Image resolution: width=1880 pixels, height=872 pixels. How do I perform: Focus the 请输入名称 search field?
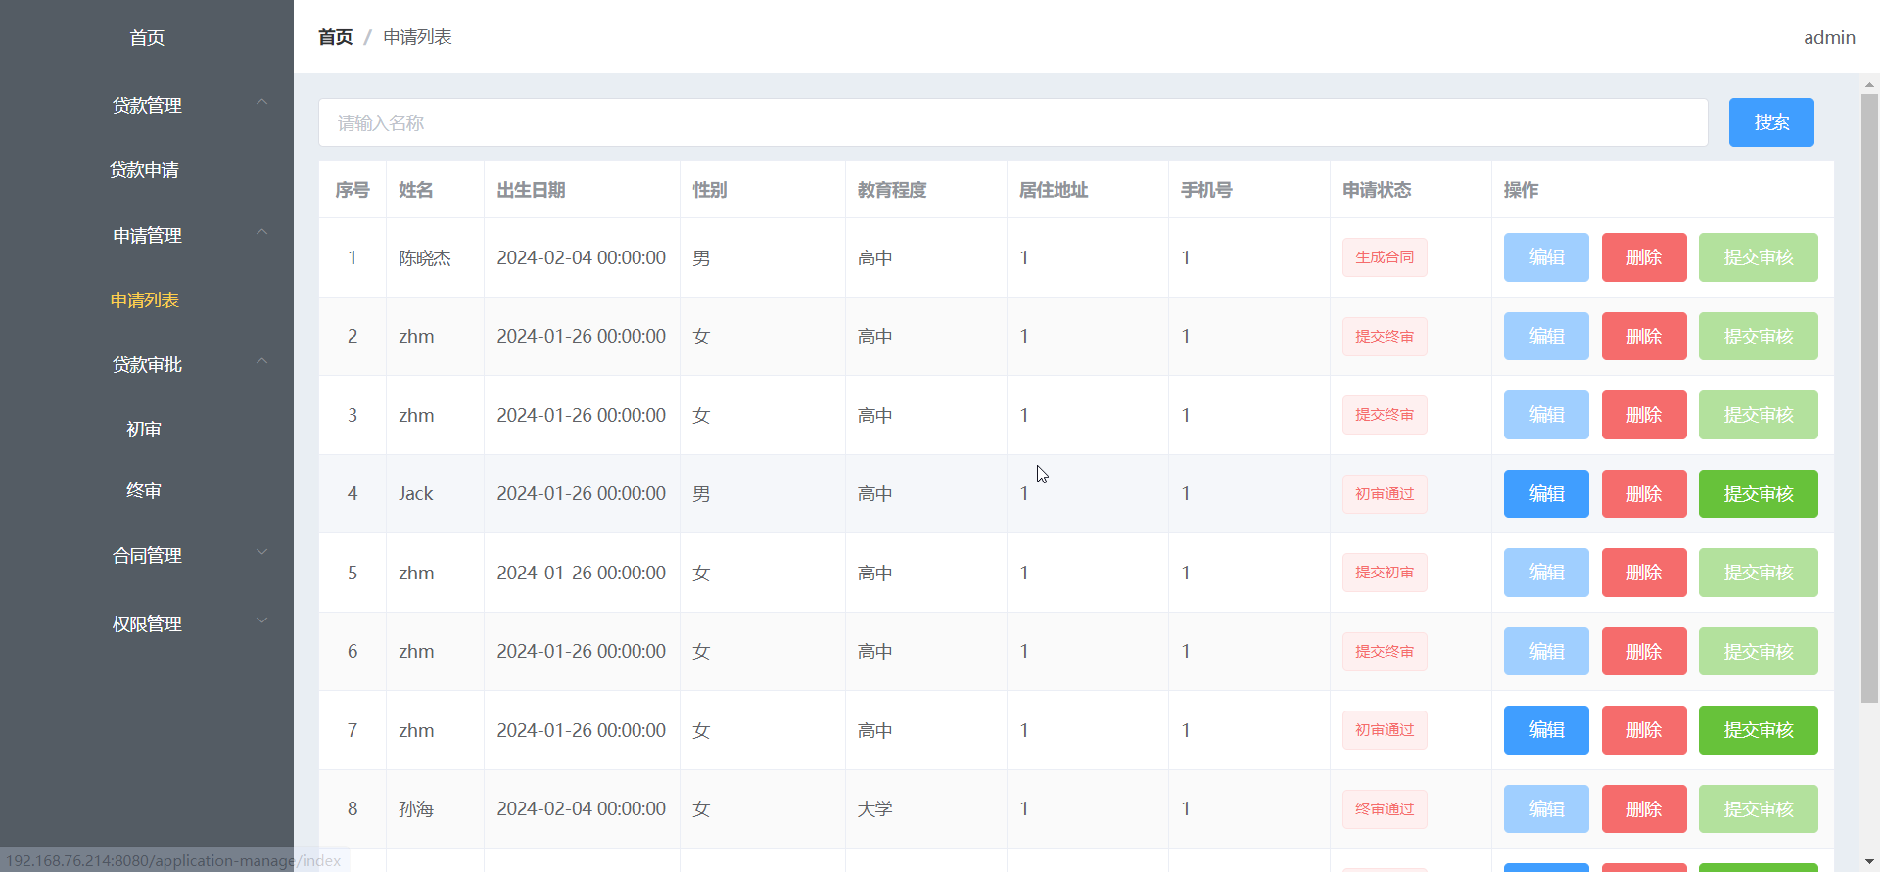(x=1013, y=122)
